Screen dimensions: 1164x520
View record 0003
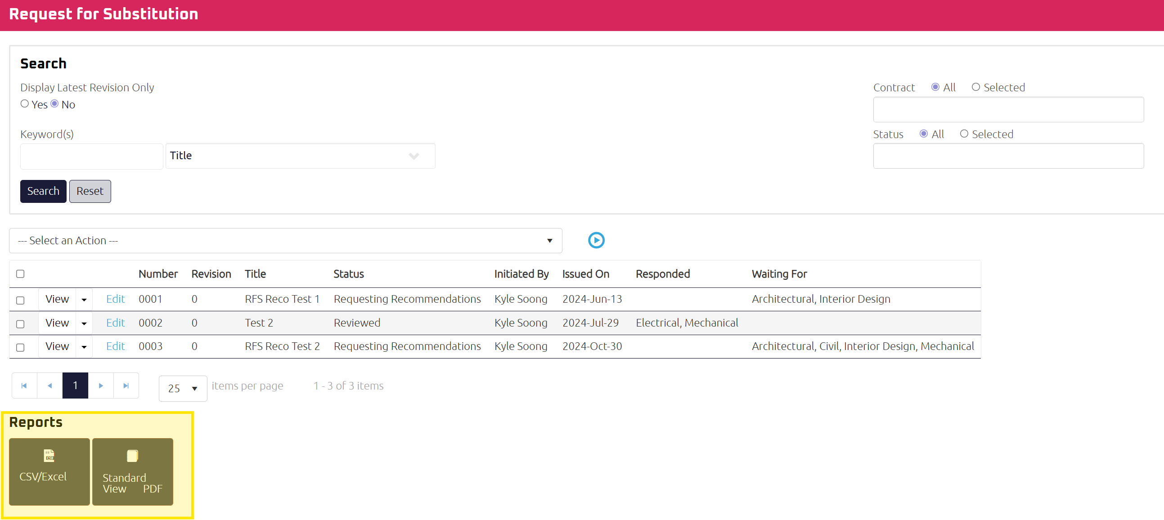tap(57, 346)
